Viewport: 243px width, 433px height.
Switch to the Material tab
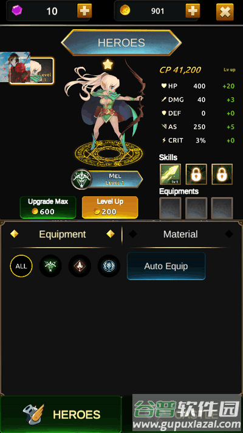pyautogui.click(x=180, y=234)
